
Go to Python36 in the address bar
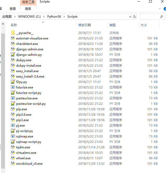pyautogui.click(x=54, y=17)
